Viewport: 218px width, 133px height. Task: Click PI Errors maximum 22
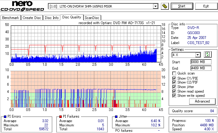[46, 125]
